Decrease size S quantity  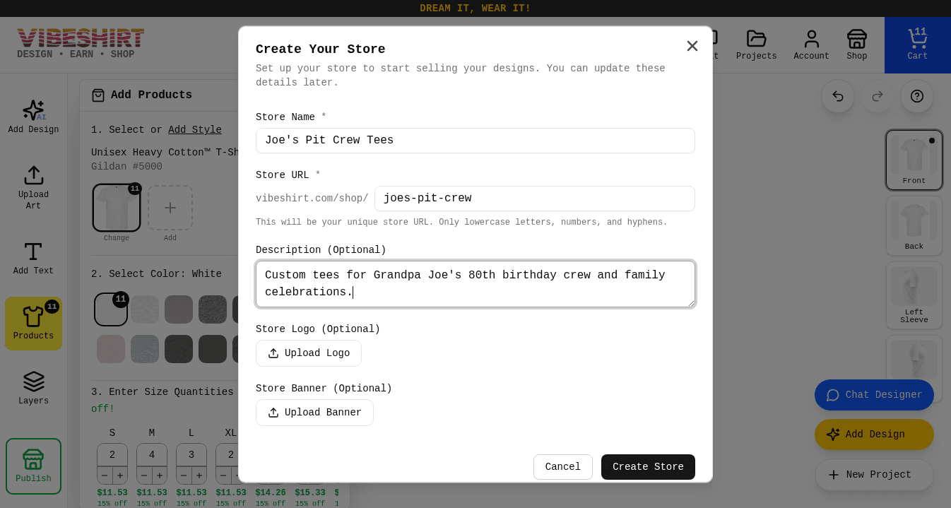[105, 475]
